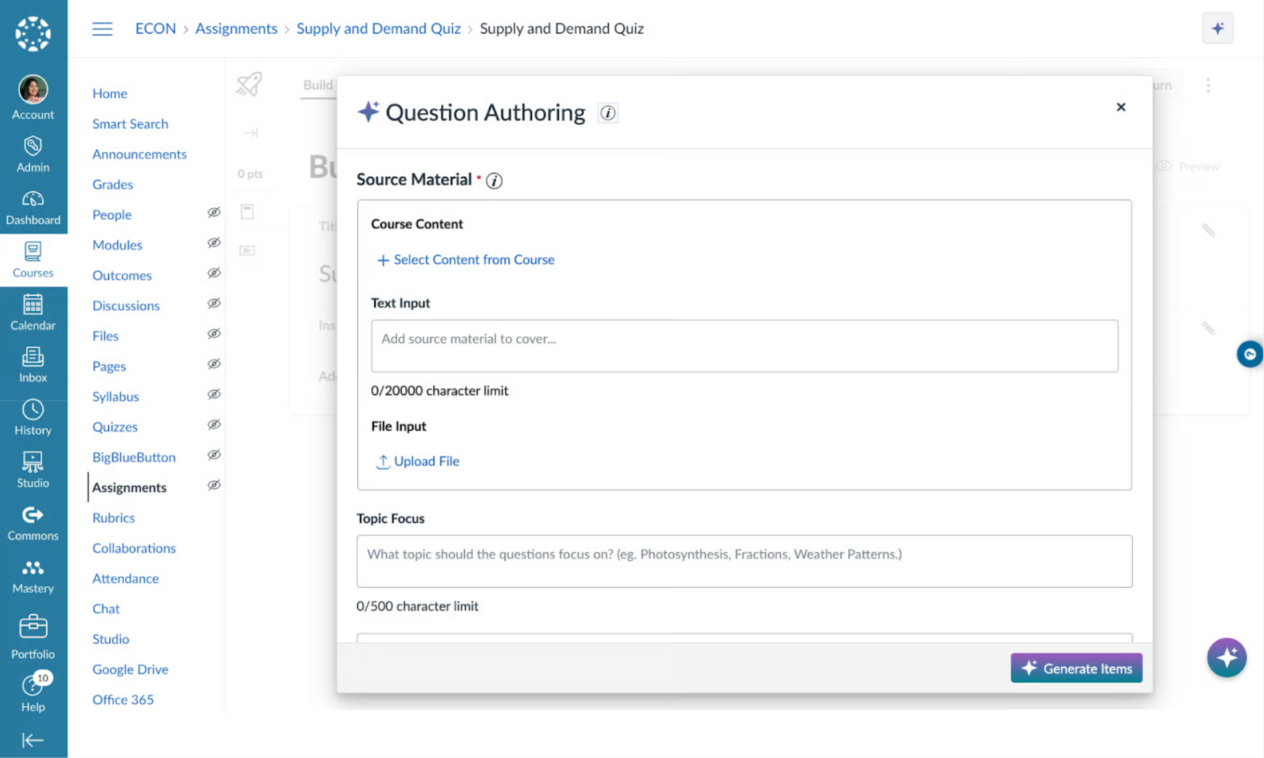Screen dimensions: 1264x758
Task: Hide the Assignments page with its eye toggle
Action: point(214,485)
